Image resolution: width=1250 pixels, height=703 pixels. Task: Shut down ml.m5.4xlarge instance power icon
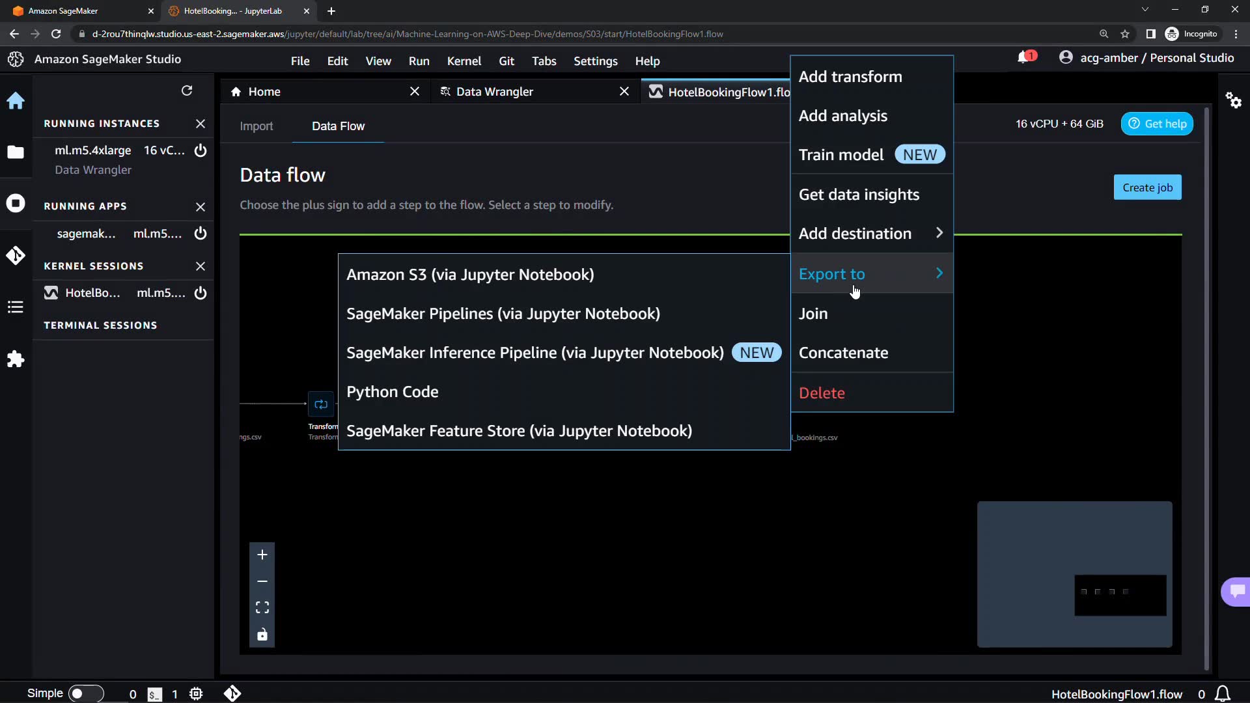[x=201, y=150]
